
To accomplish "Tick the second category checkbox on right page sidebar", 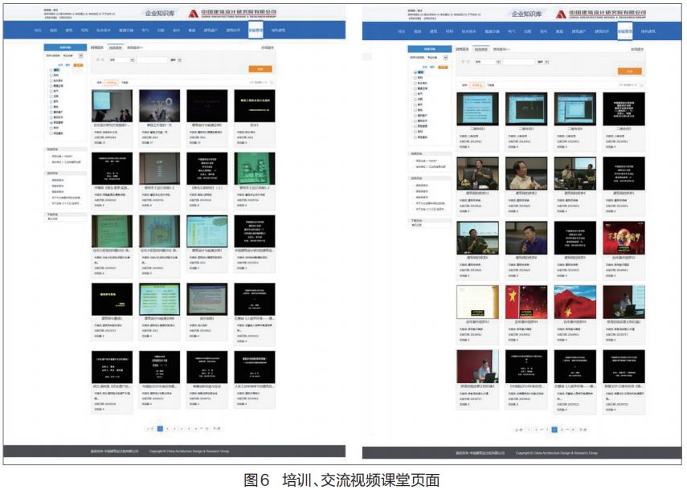I will 415,77.
